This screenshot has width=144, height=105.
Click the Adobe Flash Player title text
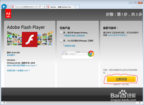coord(26,27)
